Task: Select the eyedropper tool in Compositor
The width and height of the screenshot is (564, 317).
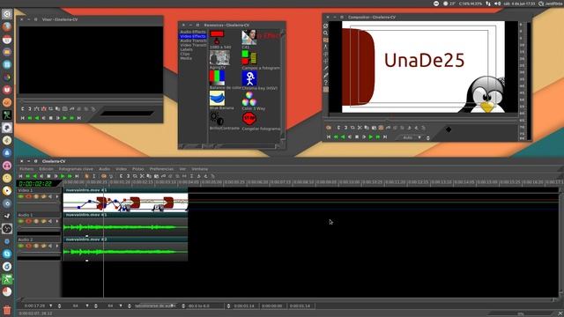Action: point(325,76)
